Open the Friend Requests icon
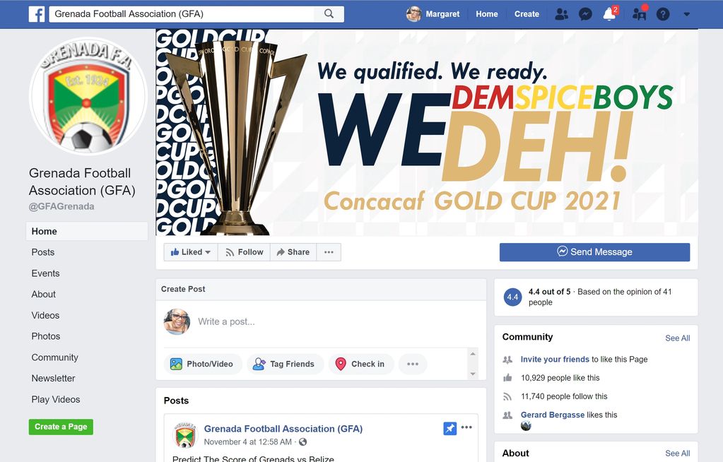This screenshot has width=723, height=462. [561, 14]
